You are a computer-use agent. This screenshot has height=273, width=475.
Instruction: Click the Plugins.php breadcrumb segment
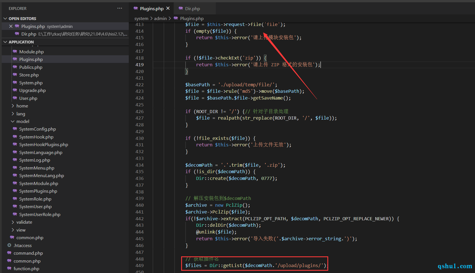click(x=192, y=19)
